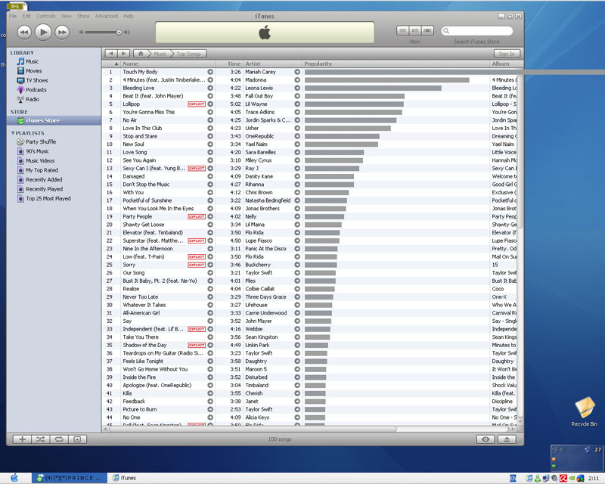Open the Advanced menu
Viewport: 605px width, 484px height.
107,16
